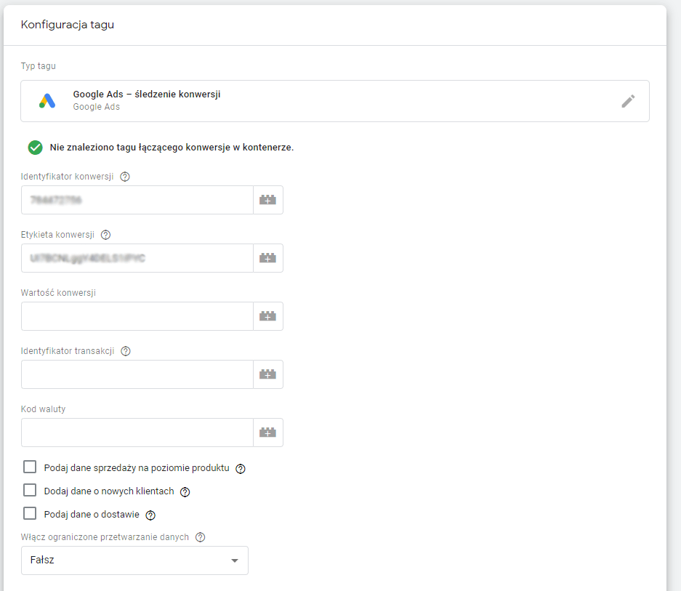The width and height of the screenshot is (681, 591).
Task: Open variable picker for Identyfikator konwersji
Action: pyautogui.click(x=267, y=200)
